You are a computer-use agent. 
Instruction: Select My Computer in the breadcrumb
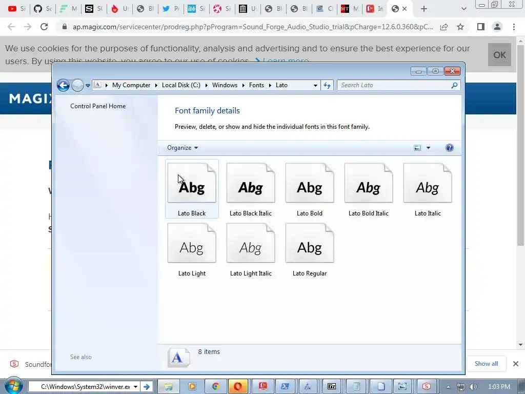(131, 85)
